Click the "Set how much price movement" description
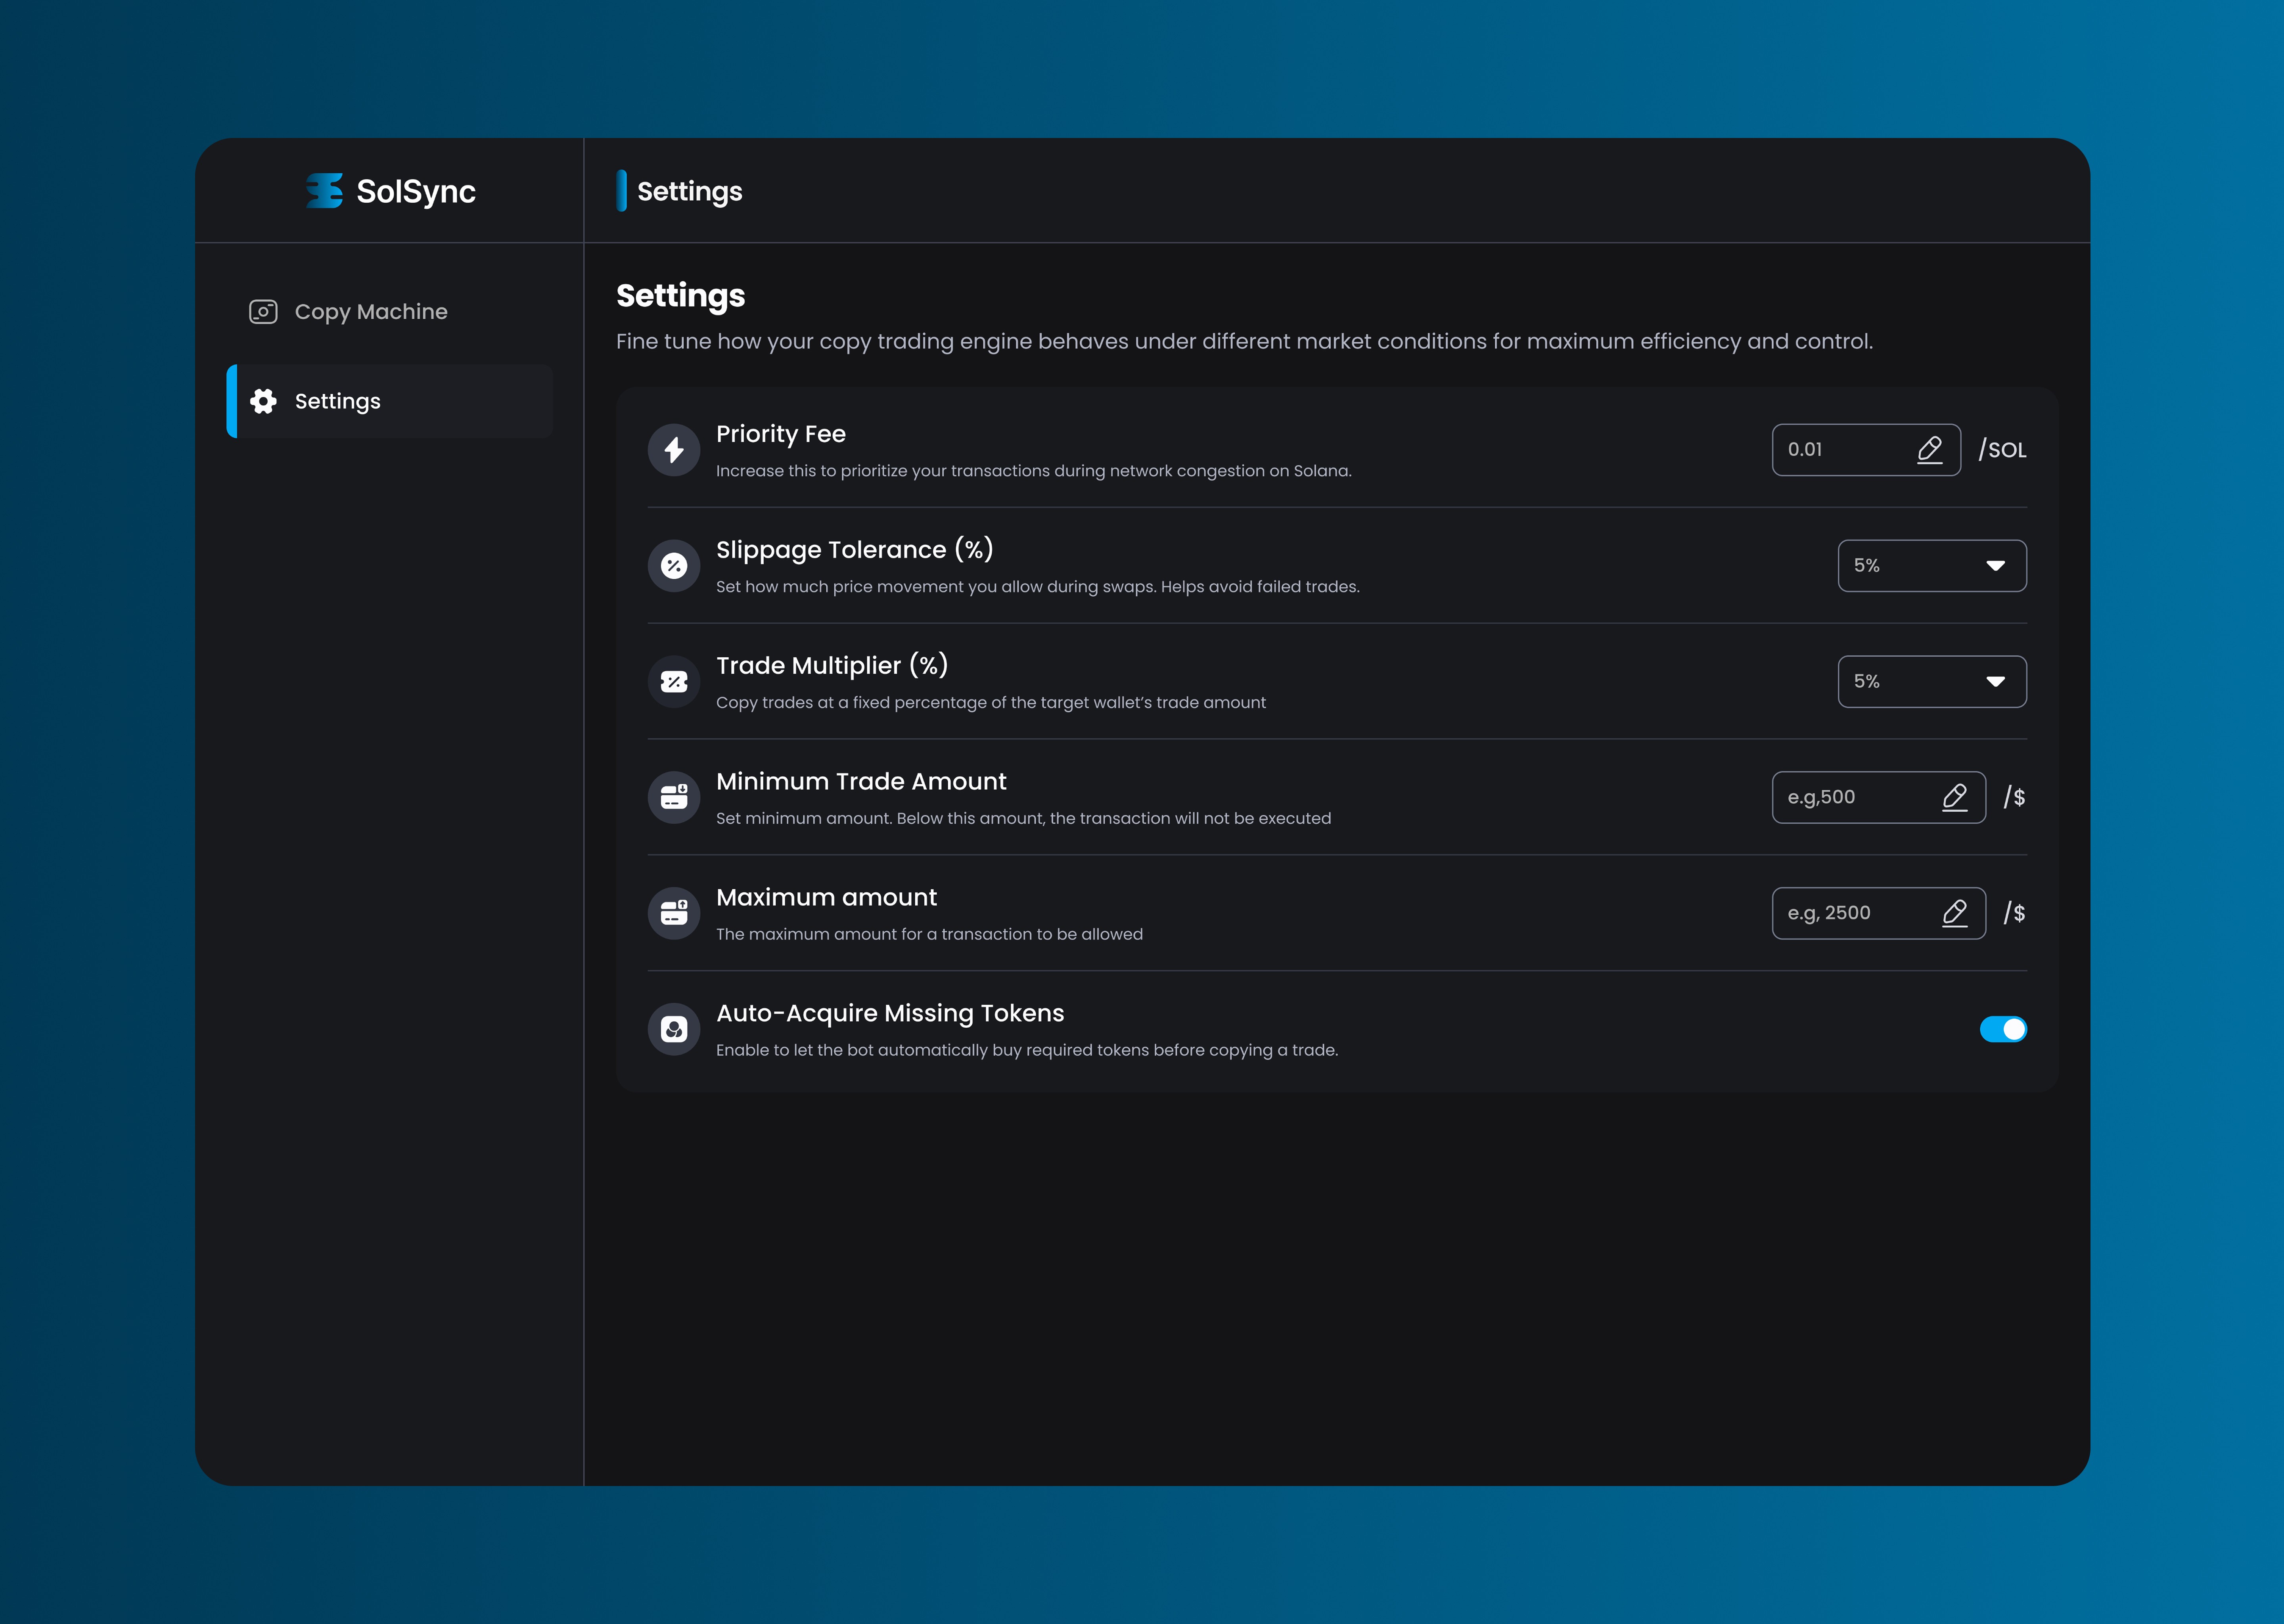 [x=1038, y=587]
